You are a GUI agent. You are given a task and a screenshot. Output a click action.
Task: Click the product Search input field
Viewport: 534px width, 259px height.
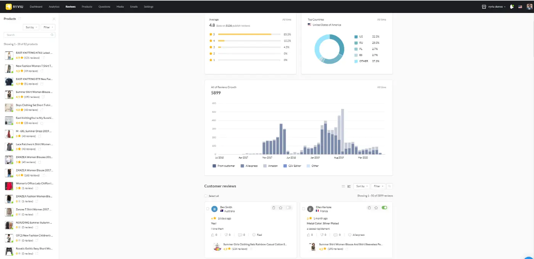27,35
